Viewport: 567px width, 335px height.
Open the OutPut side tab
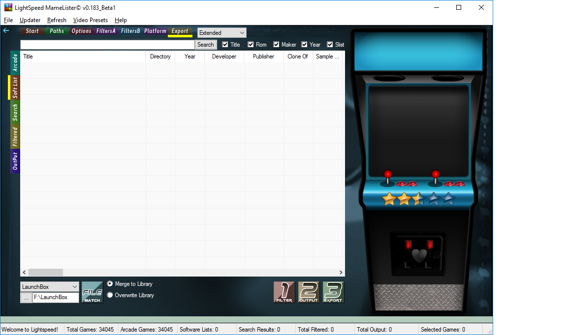[x=15, y=161]
